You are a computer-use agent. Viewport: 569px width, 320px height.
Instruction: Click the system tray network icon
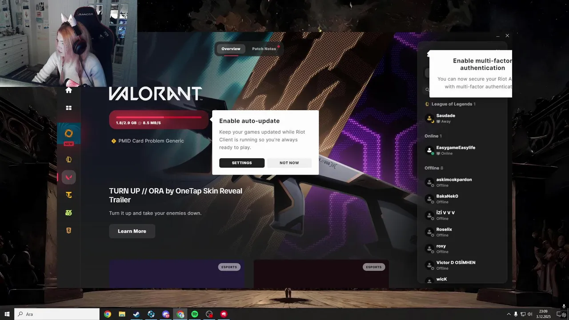(x=523, y=314)
